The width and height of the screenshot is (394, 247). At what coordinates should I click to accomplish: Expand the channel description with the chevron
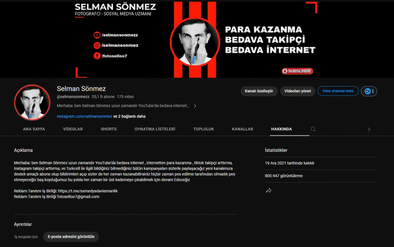pos(195,106)
